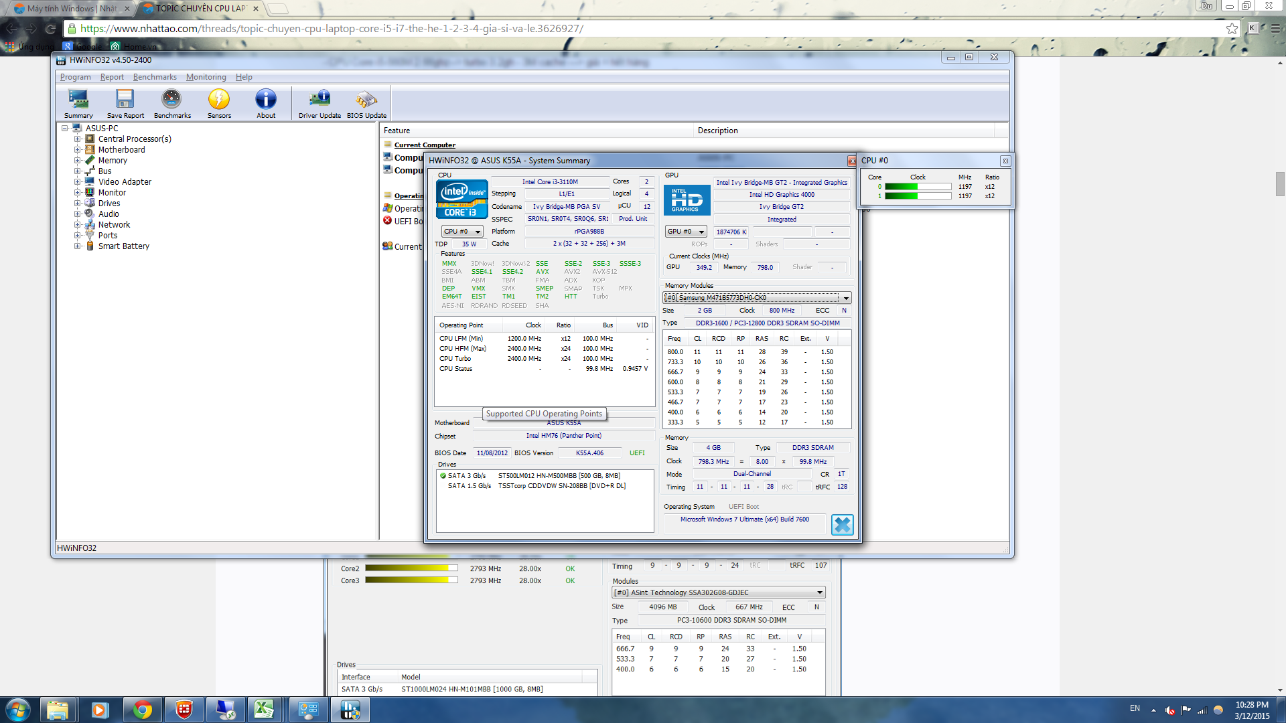Open the Sensors toolbar icon
Screen dimensions: 1286x723
tap(219, 104)
